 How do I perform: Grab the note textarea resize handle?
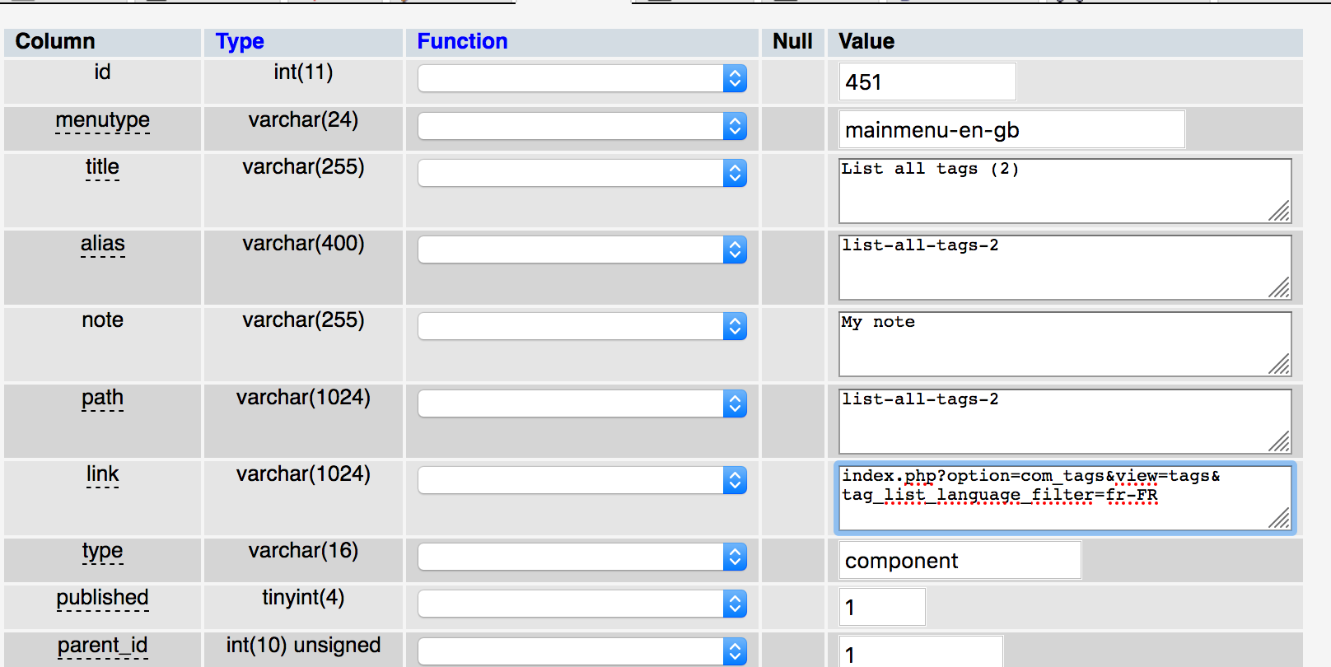coord(1279,364)
